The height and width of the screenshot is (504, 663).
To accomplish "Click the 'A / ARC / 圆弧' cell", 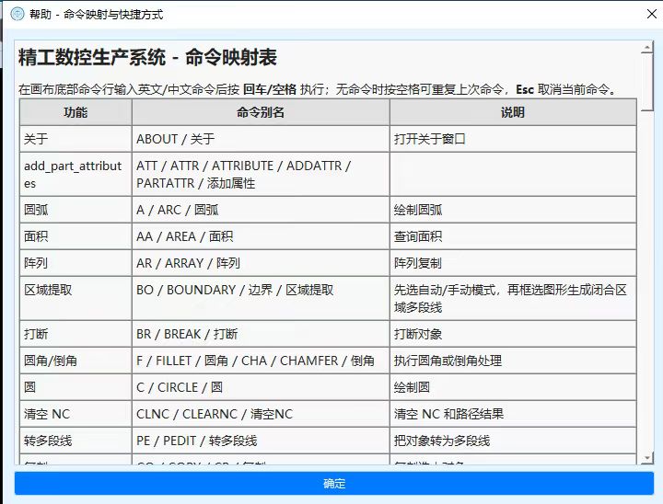I will pyautogui.click(x=261, y=210).
